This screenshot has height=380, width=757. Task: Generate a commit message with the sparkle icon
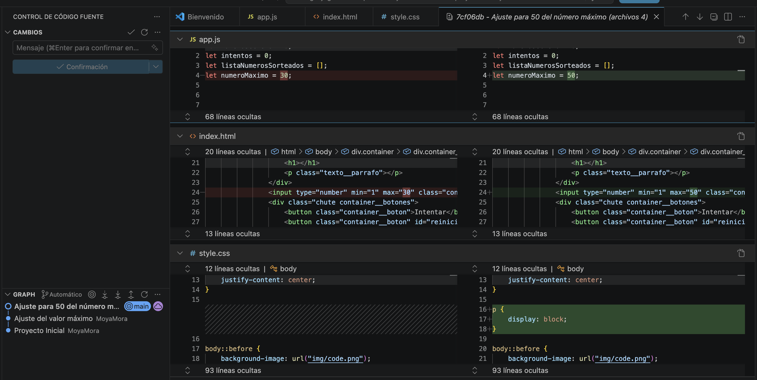coord(155,48)
